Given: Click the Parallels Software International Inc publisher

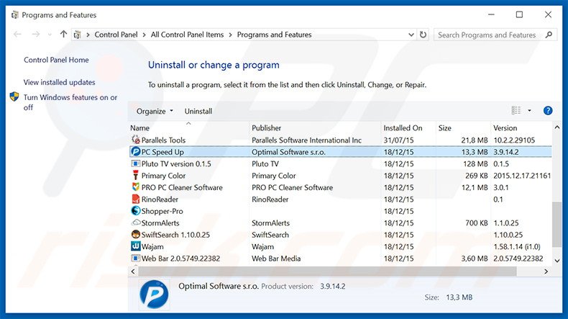Looking at the screenshot, I should 306,140.
